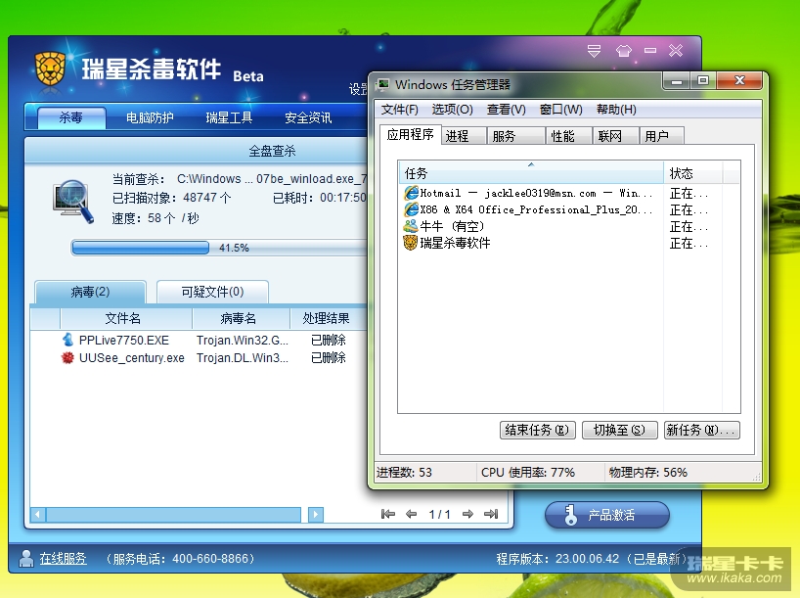Click the 新任务(N)... button
The image size is (800, 598).
click(702, 430)
